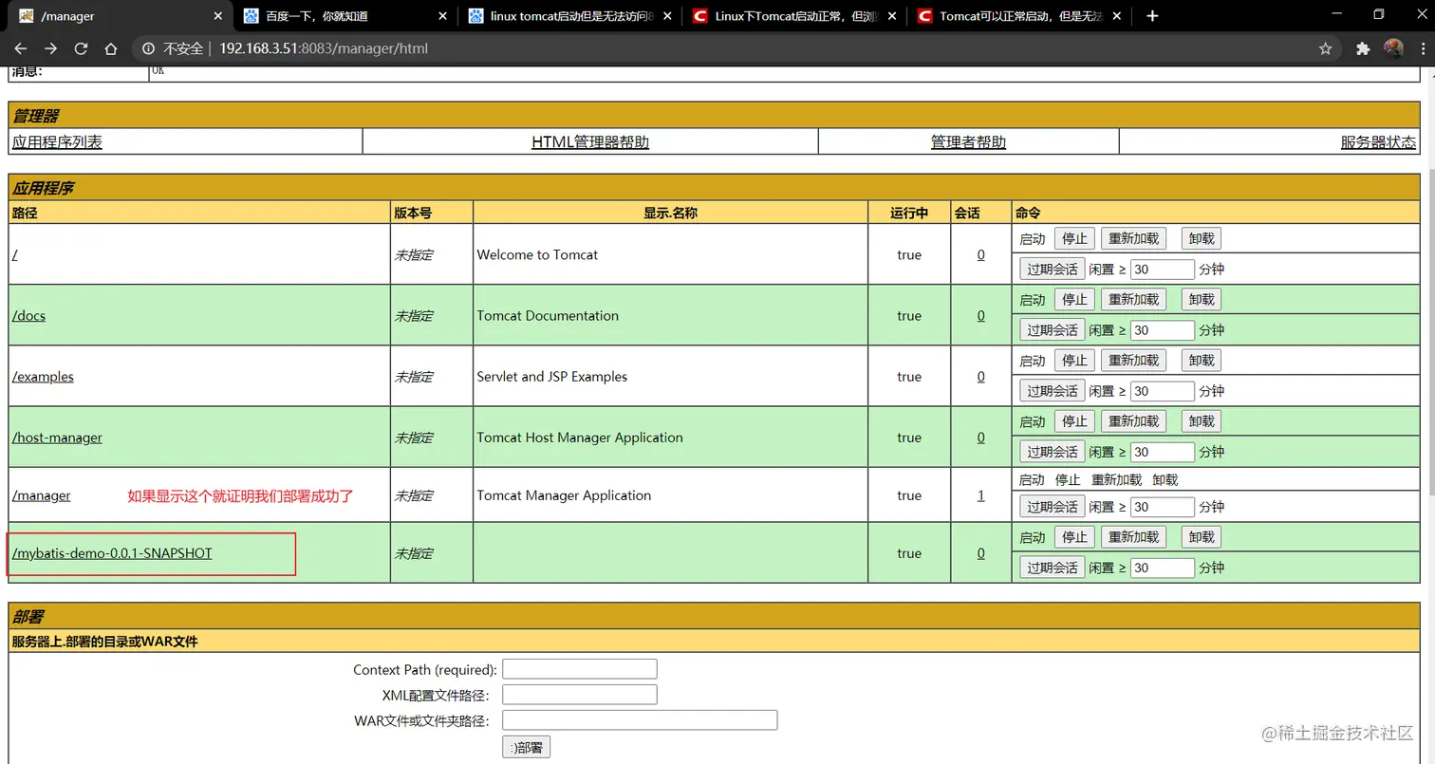Open the 应用程序列表 link
The image size is (1435, 764).
[x=57, y=142]
